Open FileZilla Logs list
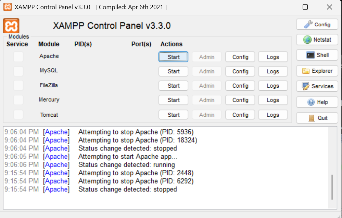The width and height of the screenshot is (342, 218). point(273,86)
